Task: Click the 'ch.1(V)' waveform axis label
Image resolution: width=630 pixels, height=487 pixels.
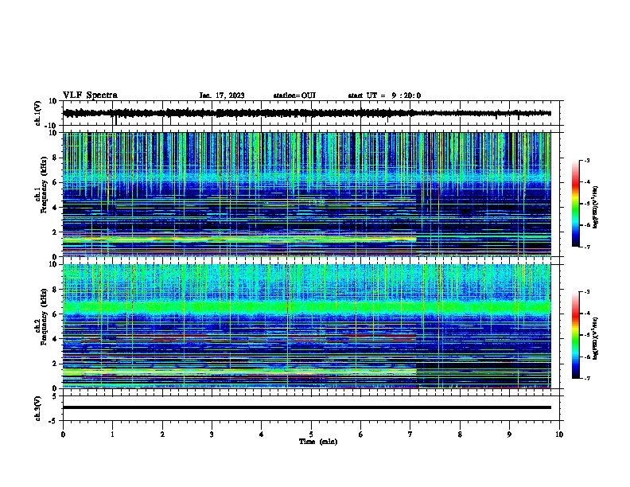Action: (x=38, y=113)
